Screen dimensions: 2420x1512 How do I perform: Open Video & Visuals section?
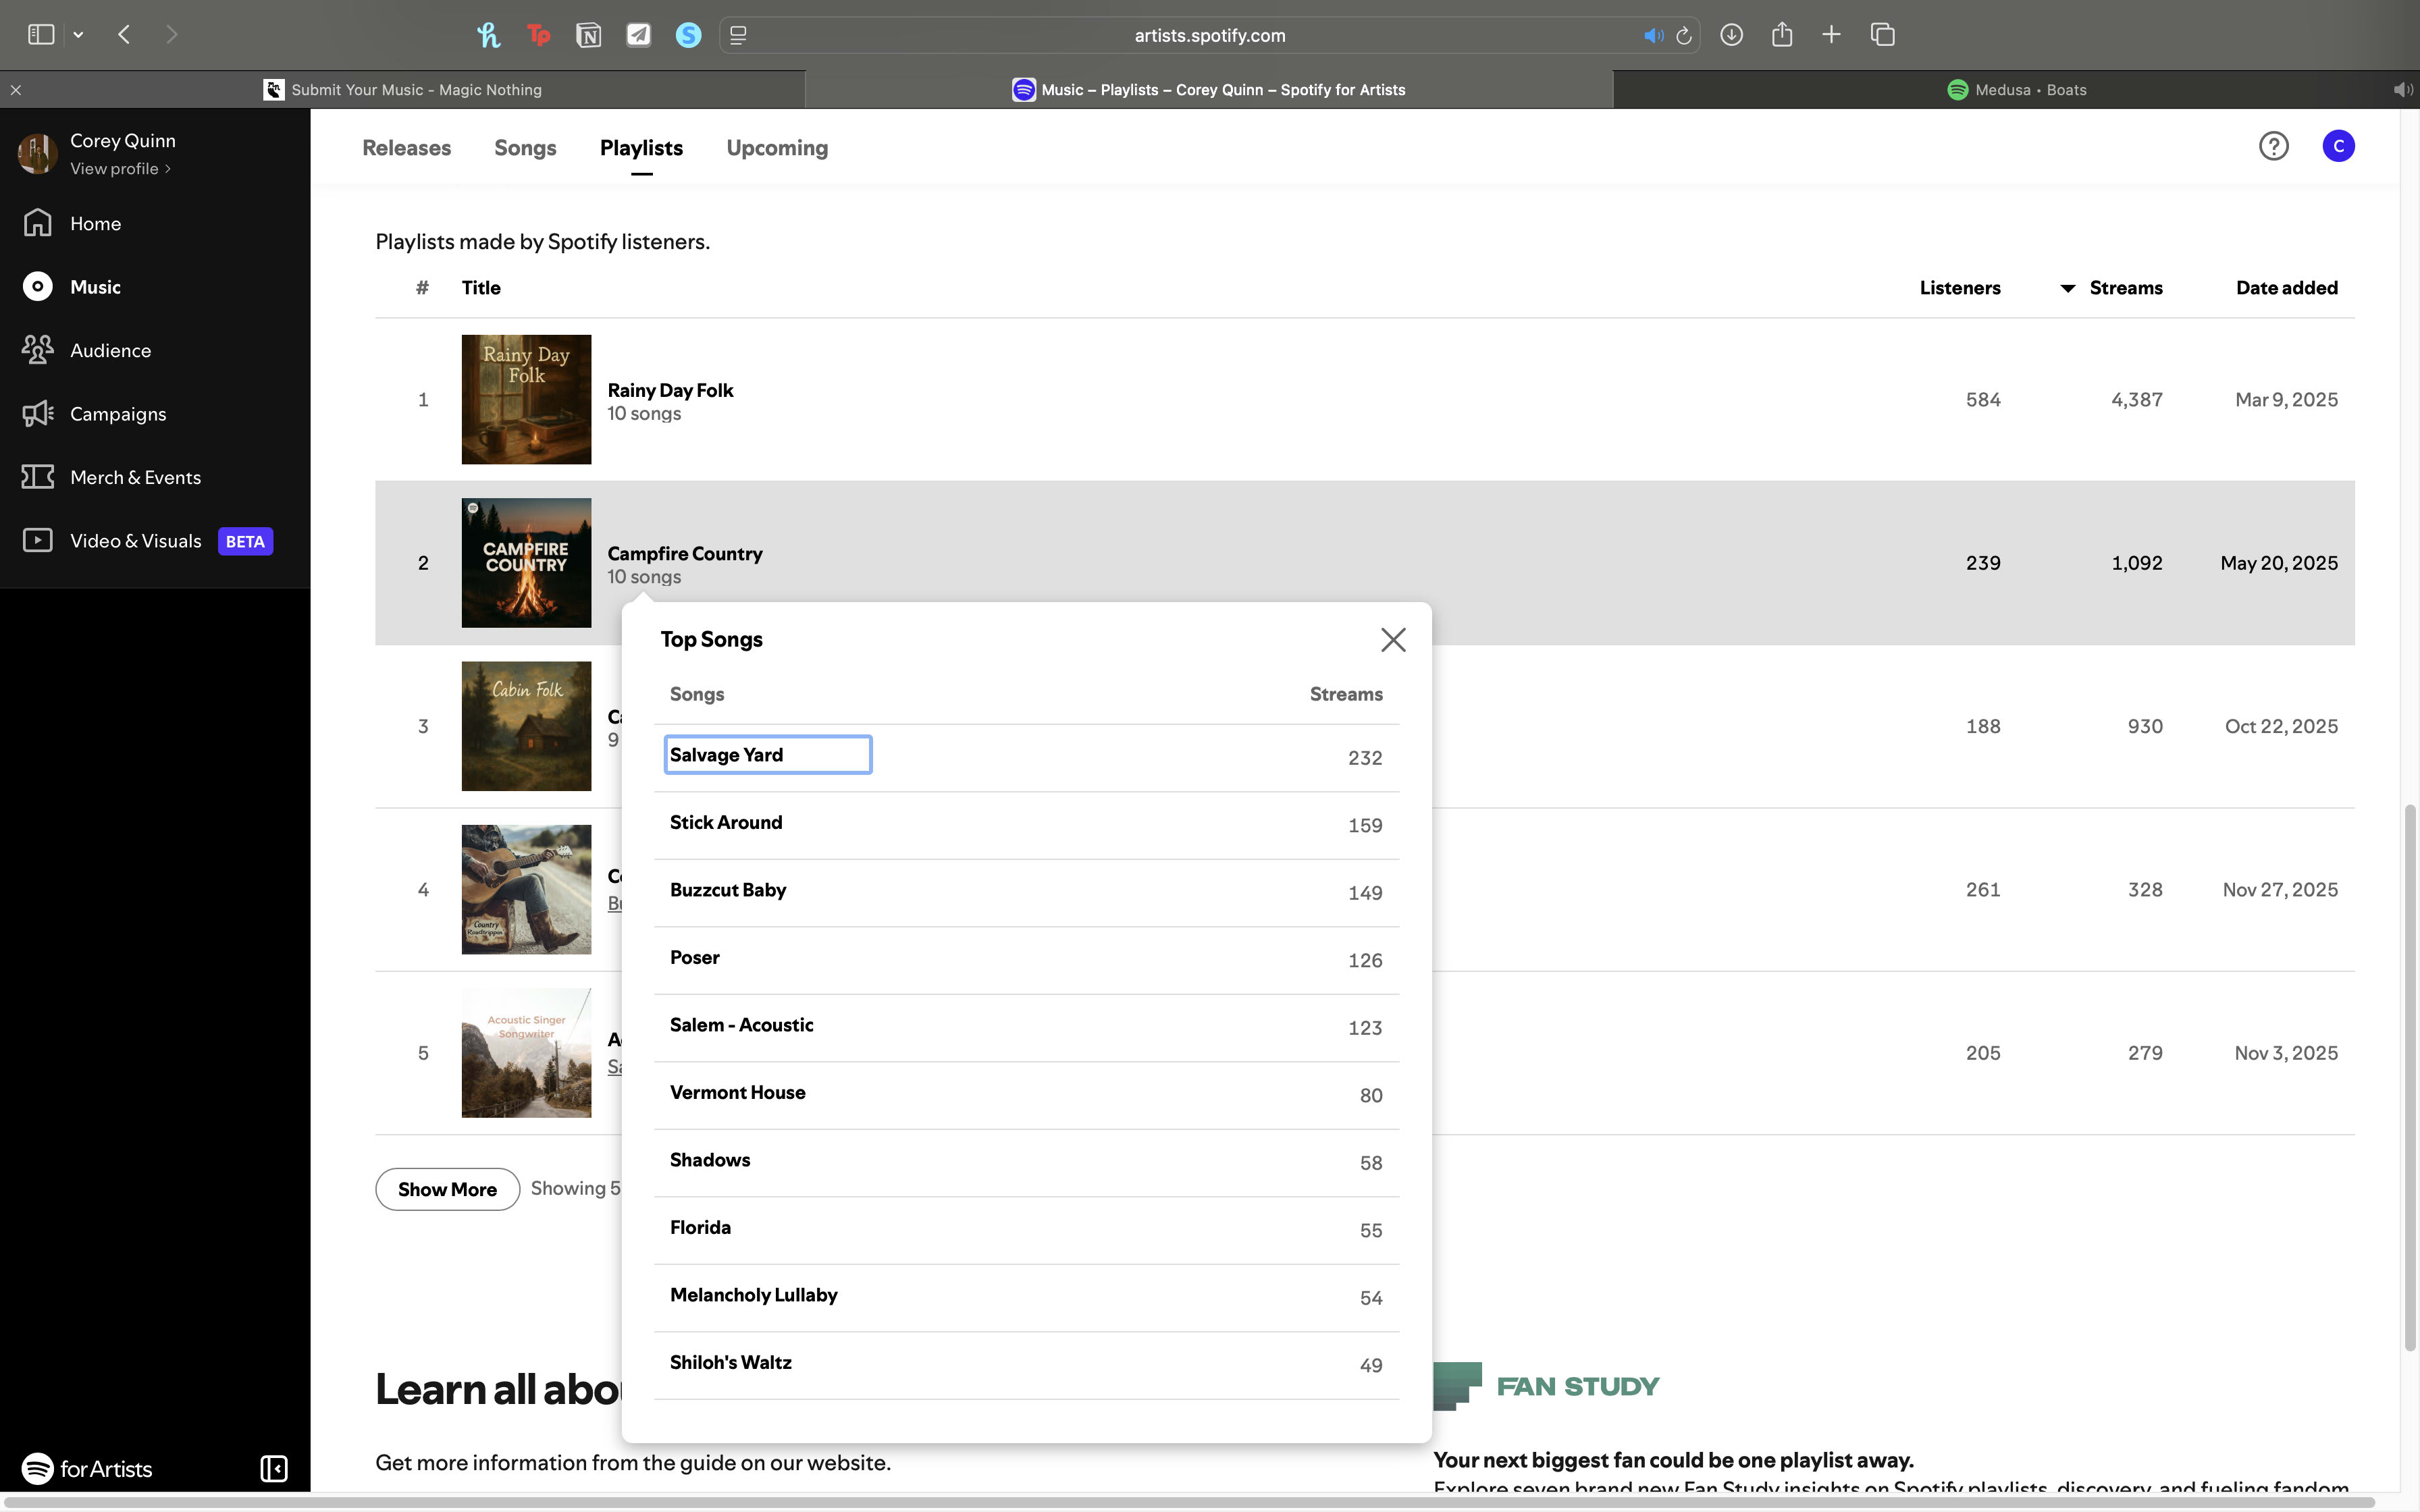135,541
